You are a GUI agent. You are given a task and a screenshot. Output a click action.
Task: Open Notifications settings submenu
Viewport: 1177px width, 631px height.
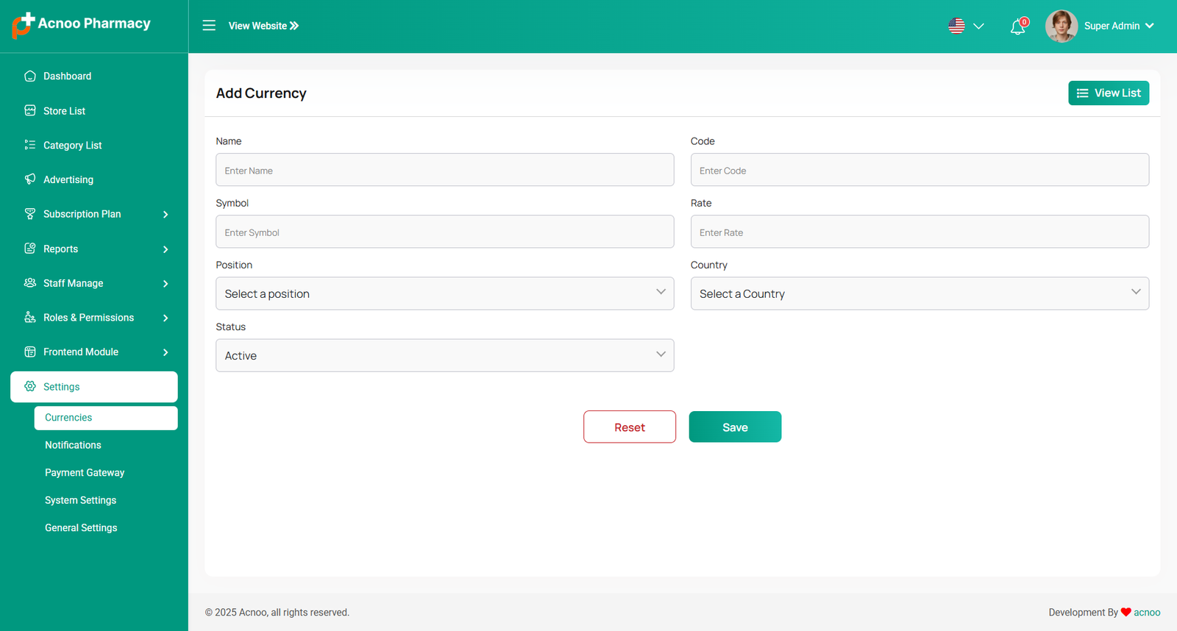tap(73, 445)
